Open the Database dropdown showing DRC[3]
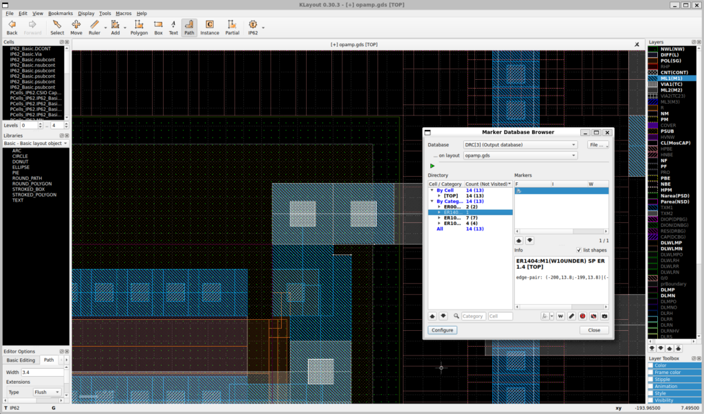The width and height of the screenshot is (704, 414). pos(520,145)
